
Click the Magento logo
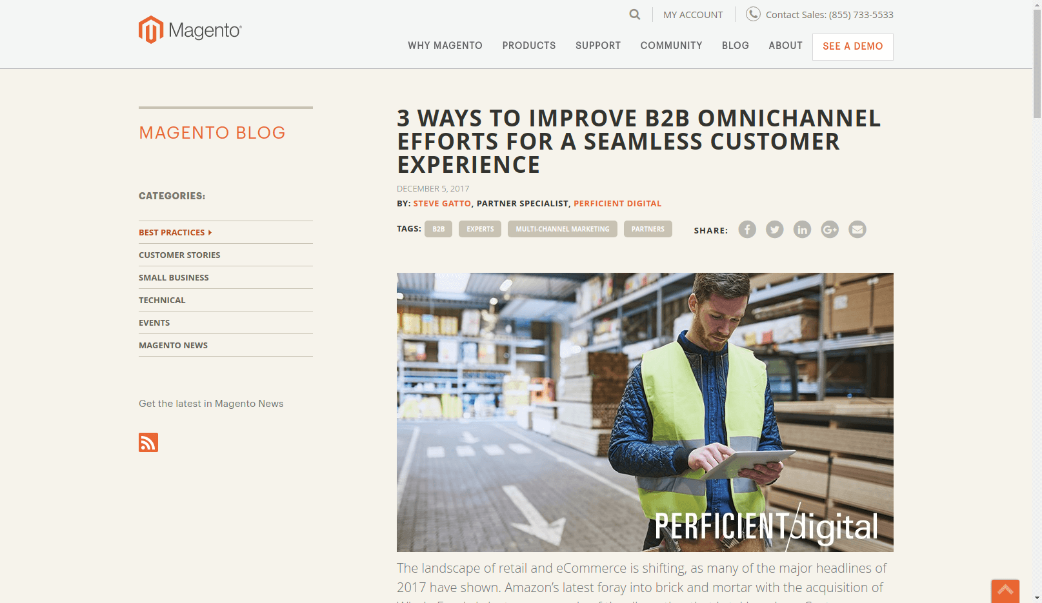190,30
